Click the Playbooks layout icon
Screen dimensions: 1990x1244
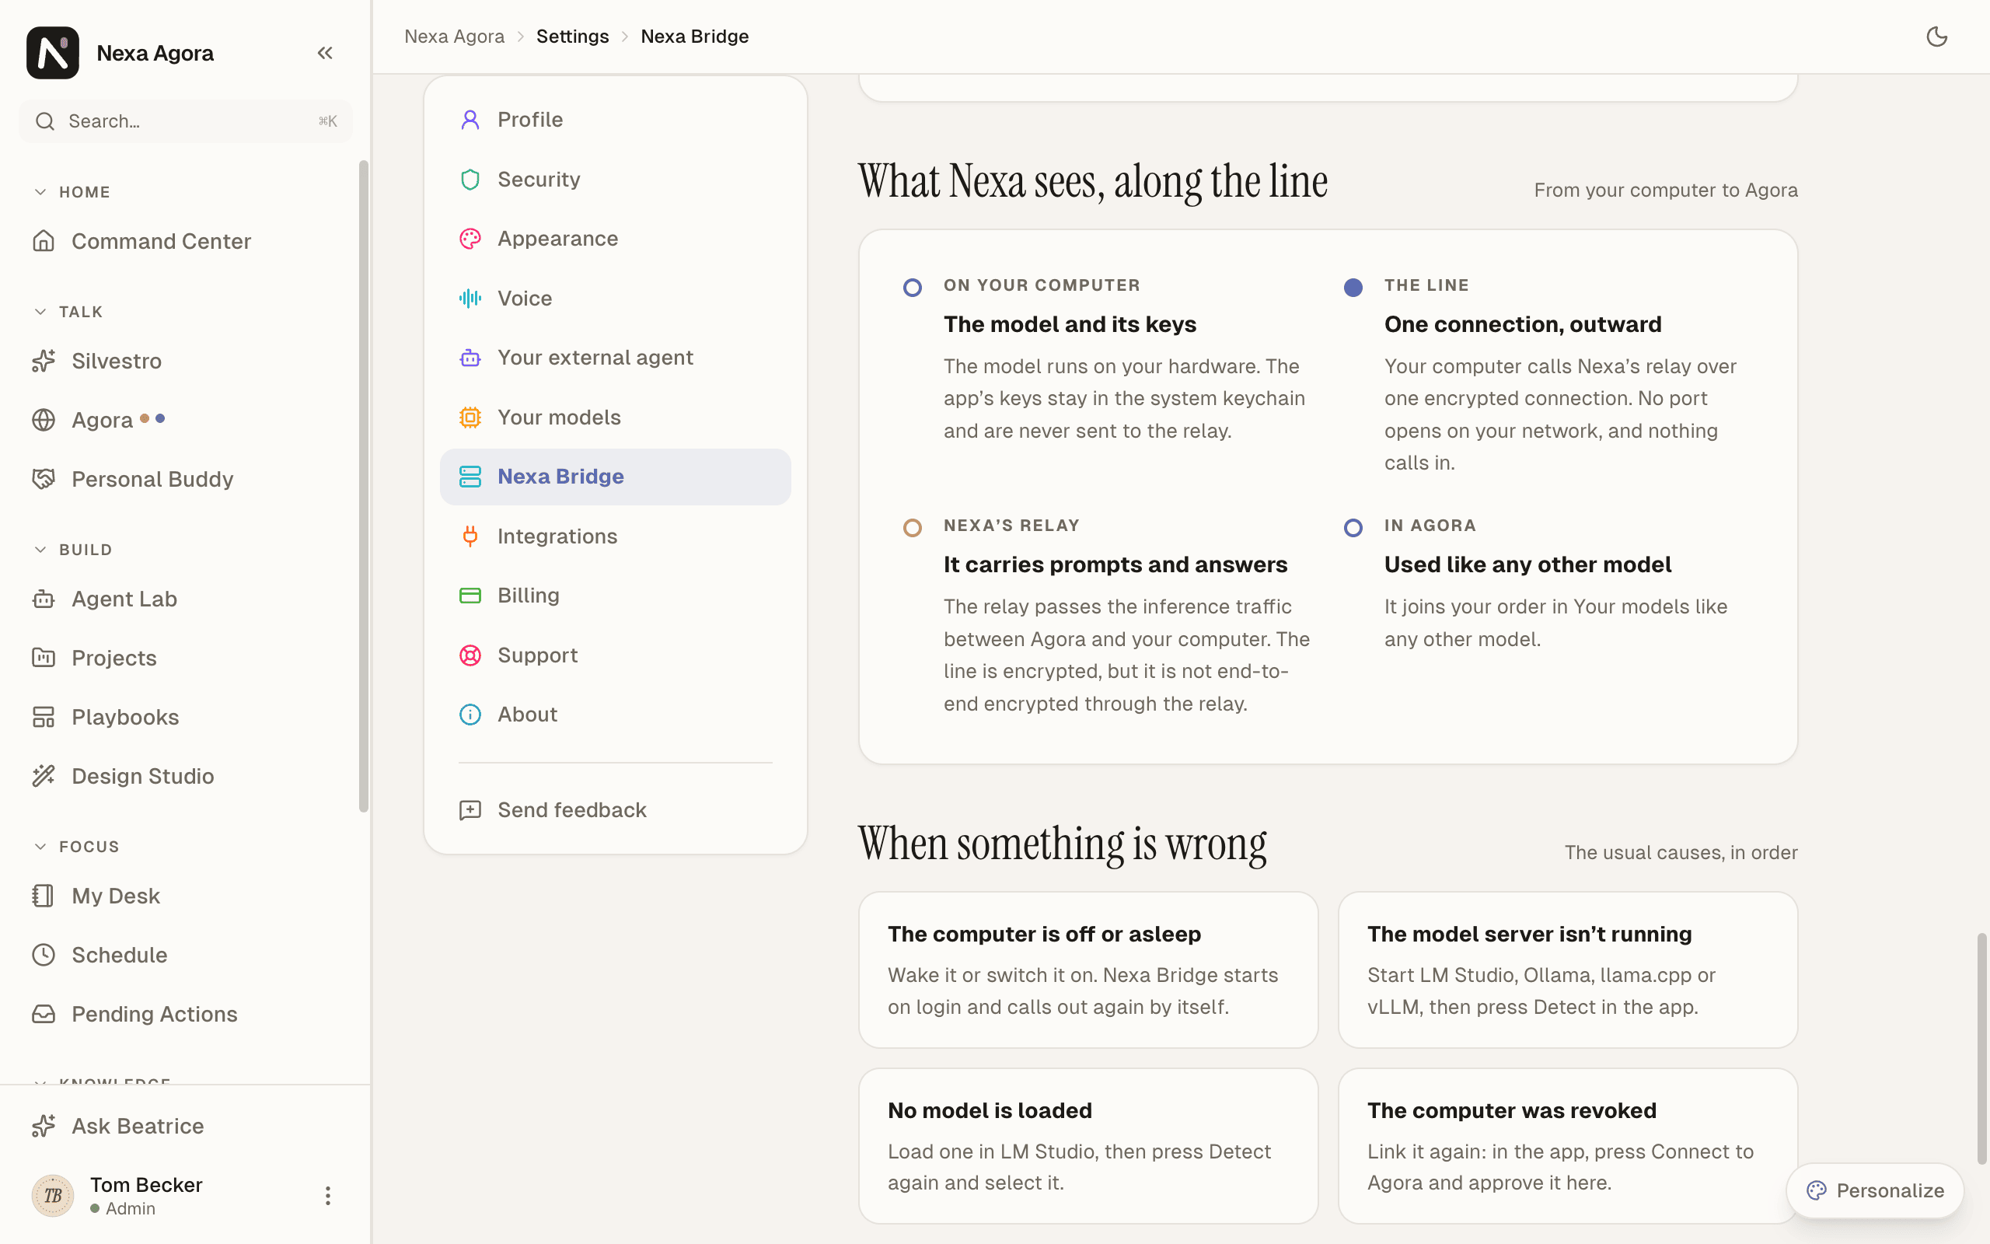pos(44,717)
